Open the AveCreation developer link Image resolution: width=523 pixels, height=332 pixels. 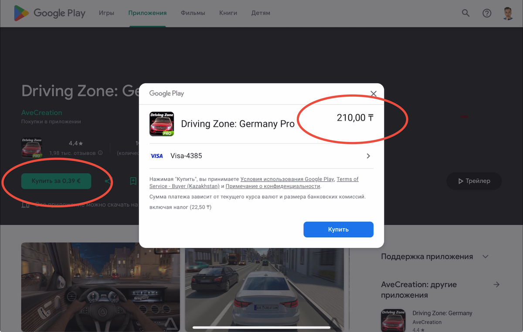click(42, 112)
